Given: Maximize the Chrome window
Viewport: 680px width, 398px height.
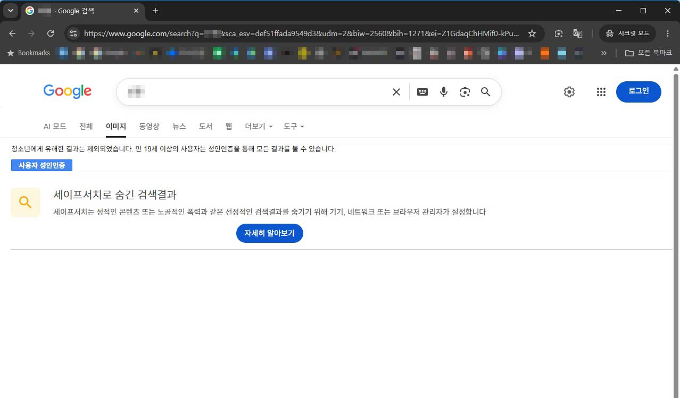Looking at the screenshot, I should click(x=643, y=11).
